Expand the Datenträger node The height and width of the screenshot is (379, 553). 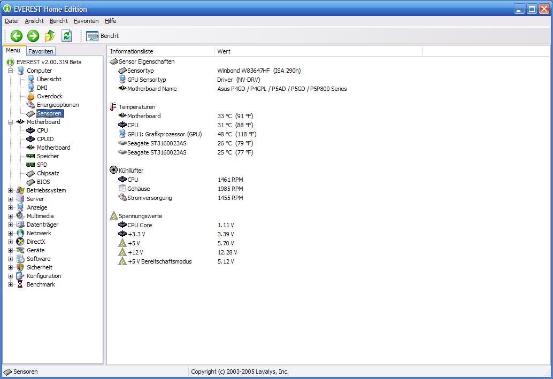10,225
